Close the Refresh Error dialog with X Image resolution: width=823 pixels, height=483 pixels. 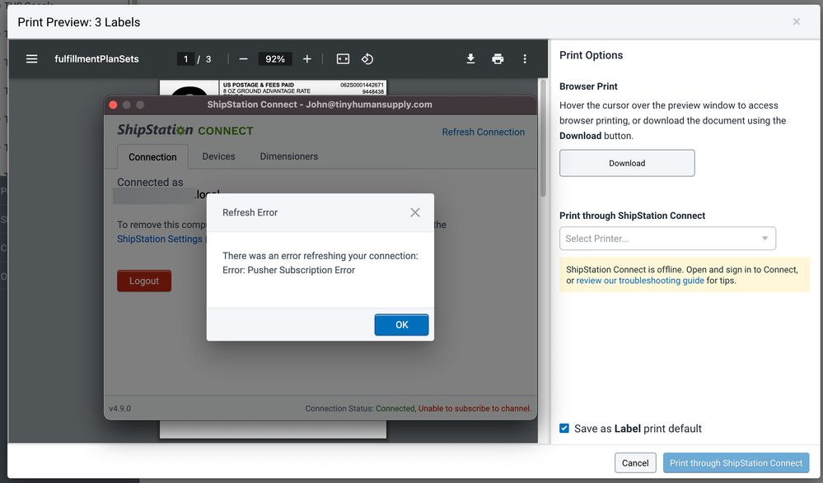click(415, 212)
